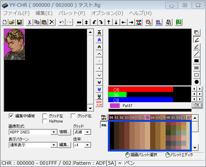Confirm color with the OK button
206x167 pixels.
click(x=197, y=105)
